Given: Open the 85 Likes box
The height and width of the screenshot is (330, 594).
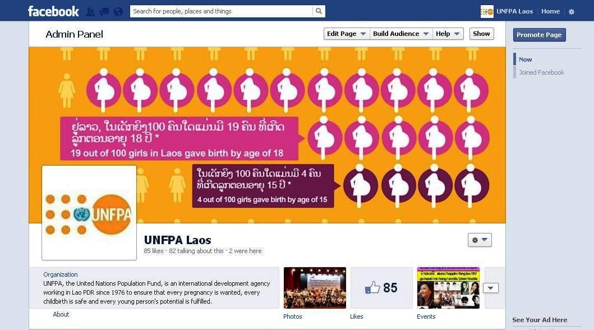Looking at the screenshot, I should click(381, 287).
